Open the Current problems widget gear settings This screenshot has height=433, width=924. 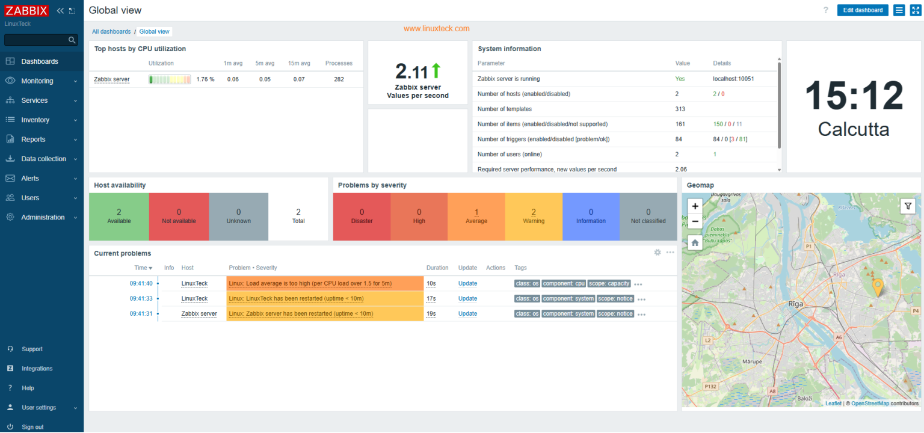[x=658, y=253]
